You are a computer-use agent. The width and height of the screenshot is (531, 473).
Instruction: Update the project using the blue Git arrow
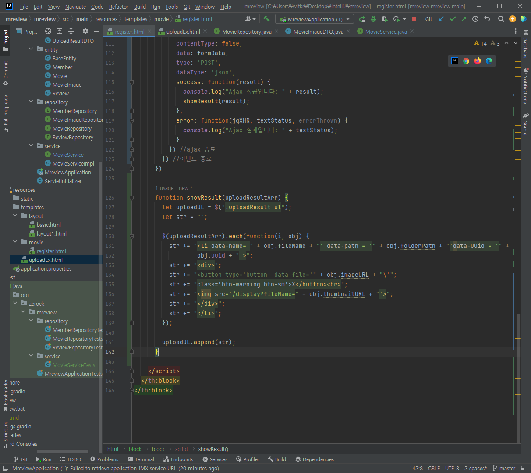[x=441, y=19]
